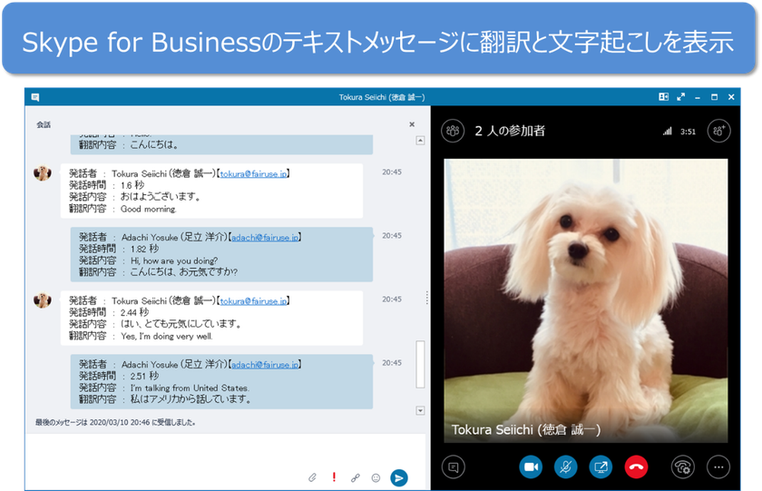The width and height of the screenshot is (762, 491).
Task: Click the scroll down arrow in chat
Action: (420, 411)
